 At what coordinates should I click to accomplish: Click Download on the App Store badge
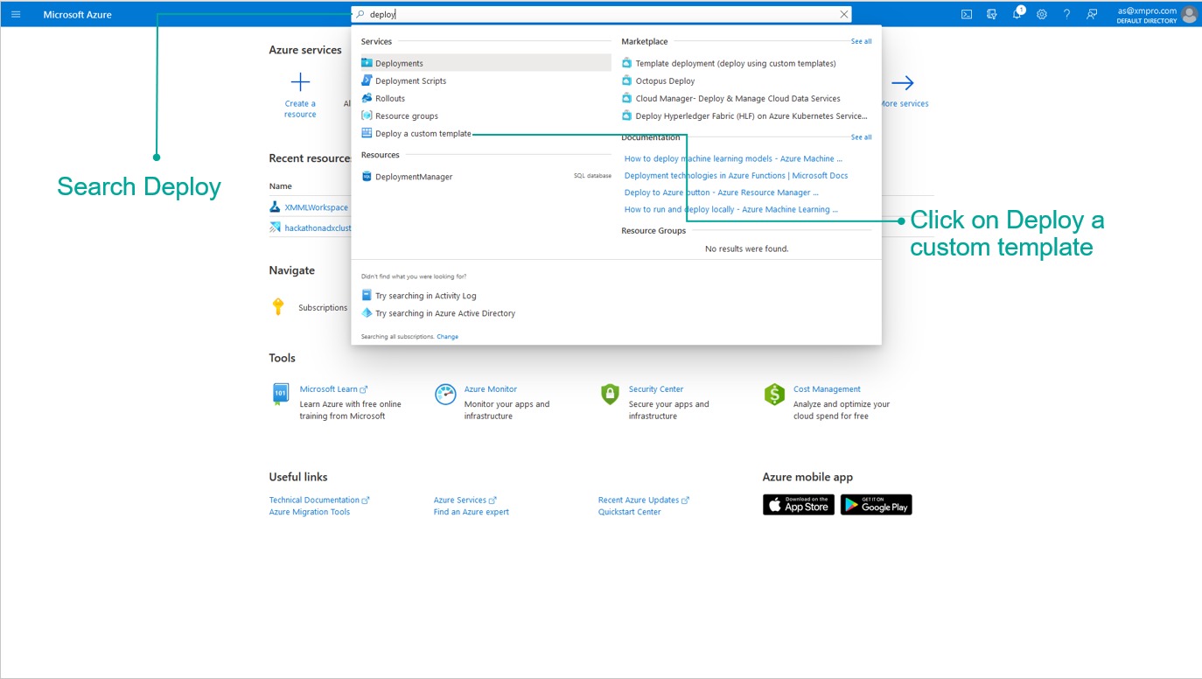click(x=799, y=505)
